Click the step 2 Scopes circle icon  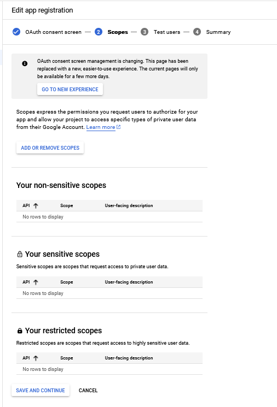click(99, 32)
